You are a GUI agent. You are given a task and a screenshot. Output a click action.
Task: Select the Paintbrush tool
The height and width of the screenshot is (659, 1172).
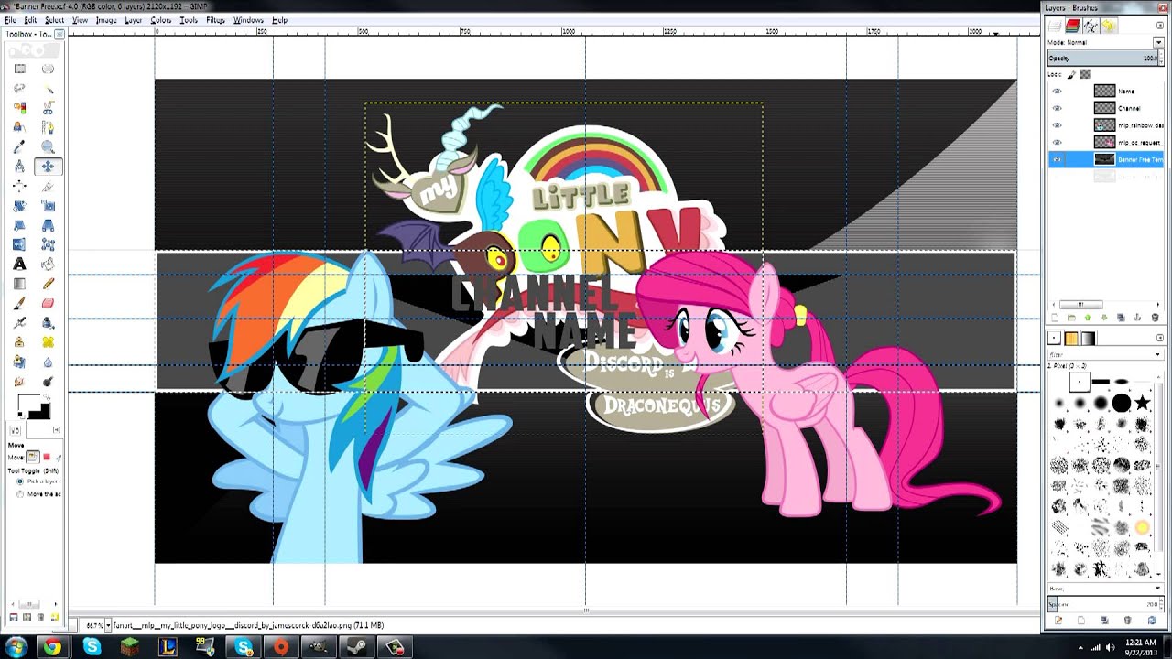19,303
